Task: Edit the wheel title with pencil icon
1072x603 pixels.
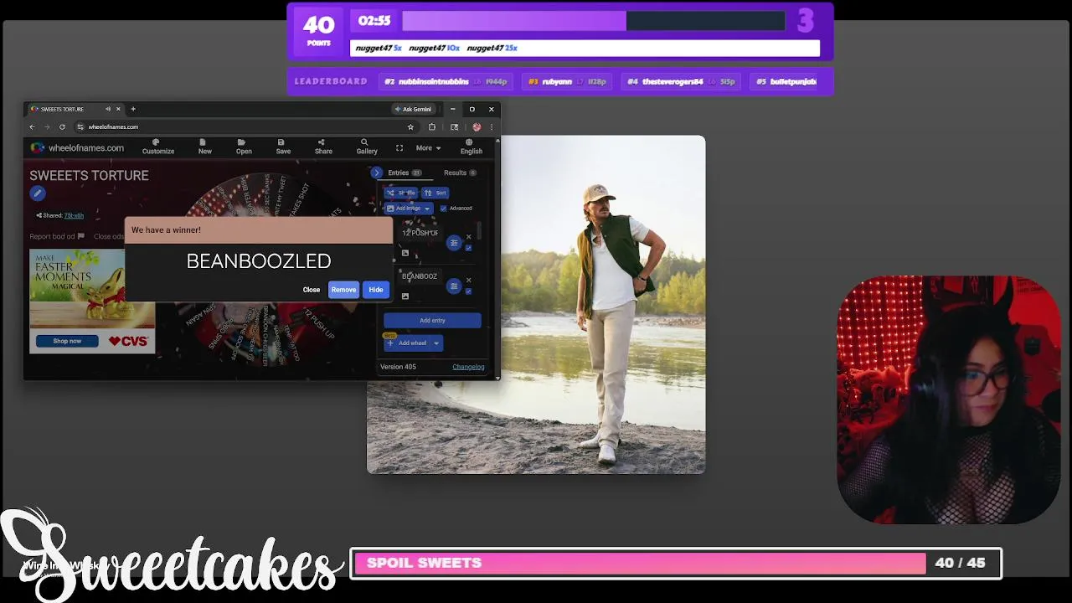Action: (37, 193)
